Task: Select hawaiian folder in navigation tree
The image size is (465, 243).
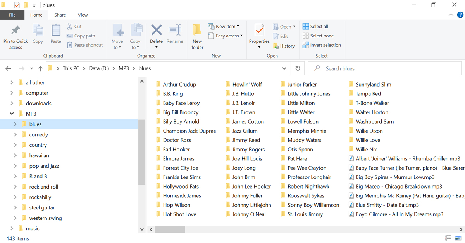Action: tap(39, 155)
